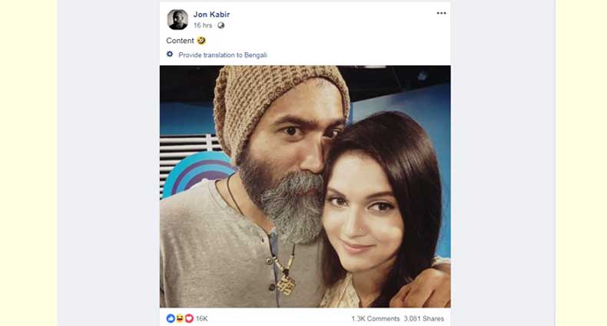The height and width of the screenshot is (326, 607).
Task: View the 16K reactions count
Action: pos(202,318)
